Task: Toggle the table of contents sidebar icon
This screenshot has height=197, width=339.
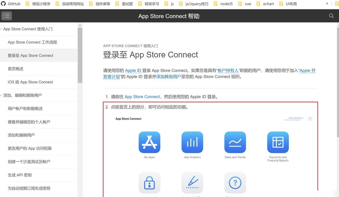Action: tap(7, 16)
